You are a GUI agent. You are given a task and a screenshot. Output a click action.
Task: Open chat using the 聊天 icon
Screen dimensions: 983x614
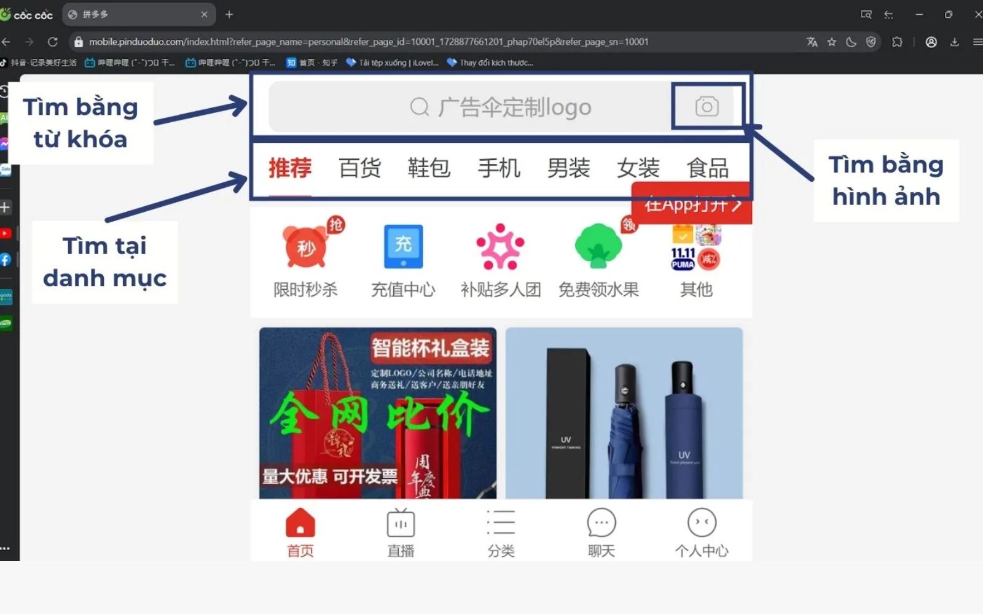click(x=600, y=531)
